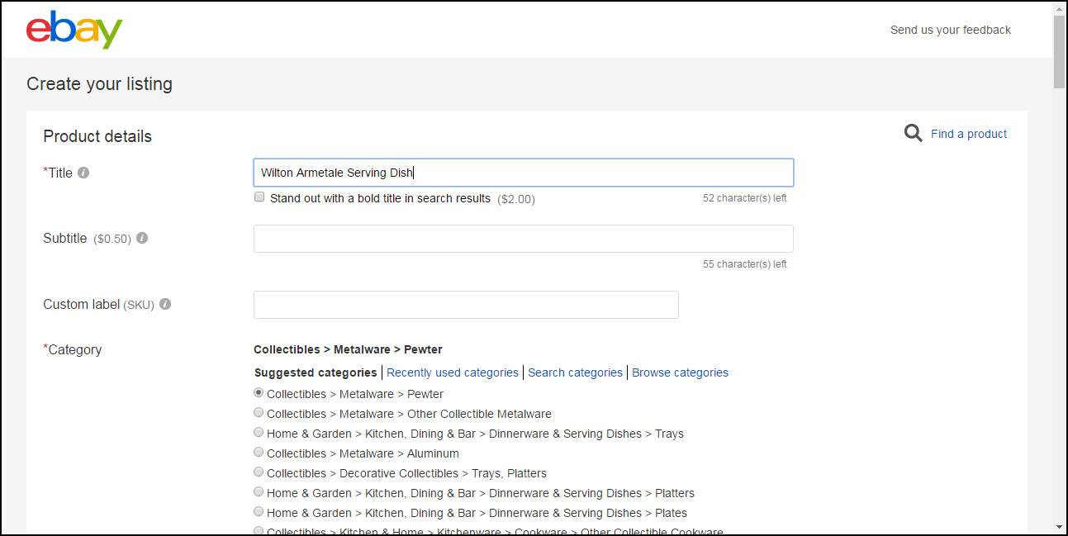Click inside the Subtitle input field
This screenshot has width=1068, height=536.
pyautogui.click(x=523, y=238)
